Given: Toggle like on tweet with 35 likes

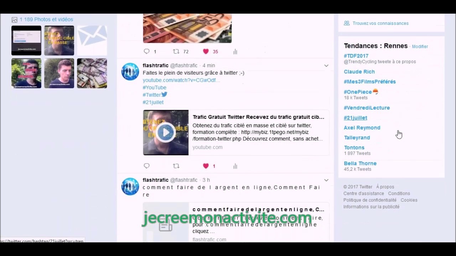Looking at the screenshot, I should point(206,52).
